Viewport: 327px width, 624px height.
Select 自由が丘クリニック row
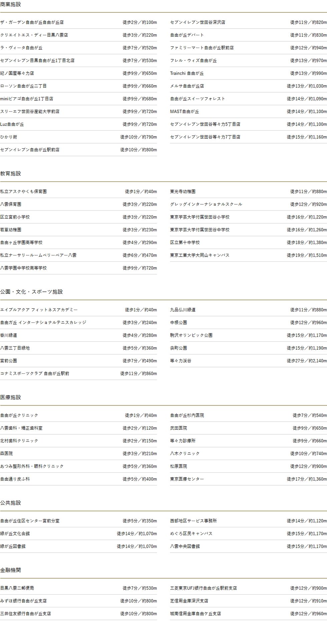click(x=78, y=415)
